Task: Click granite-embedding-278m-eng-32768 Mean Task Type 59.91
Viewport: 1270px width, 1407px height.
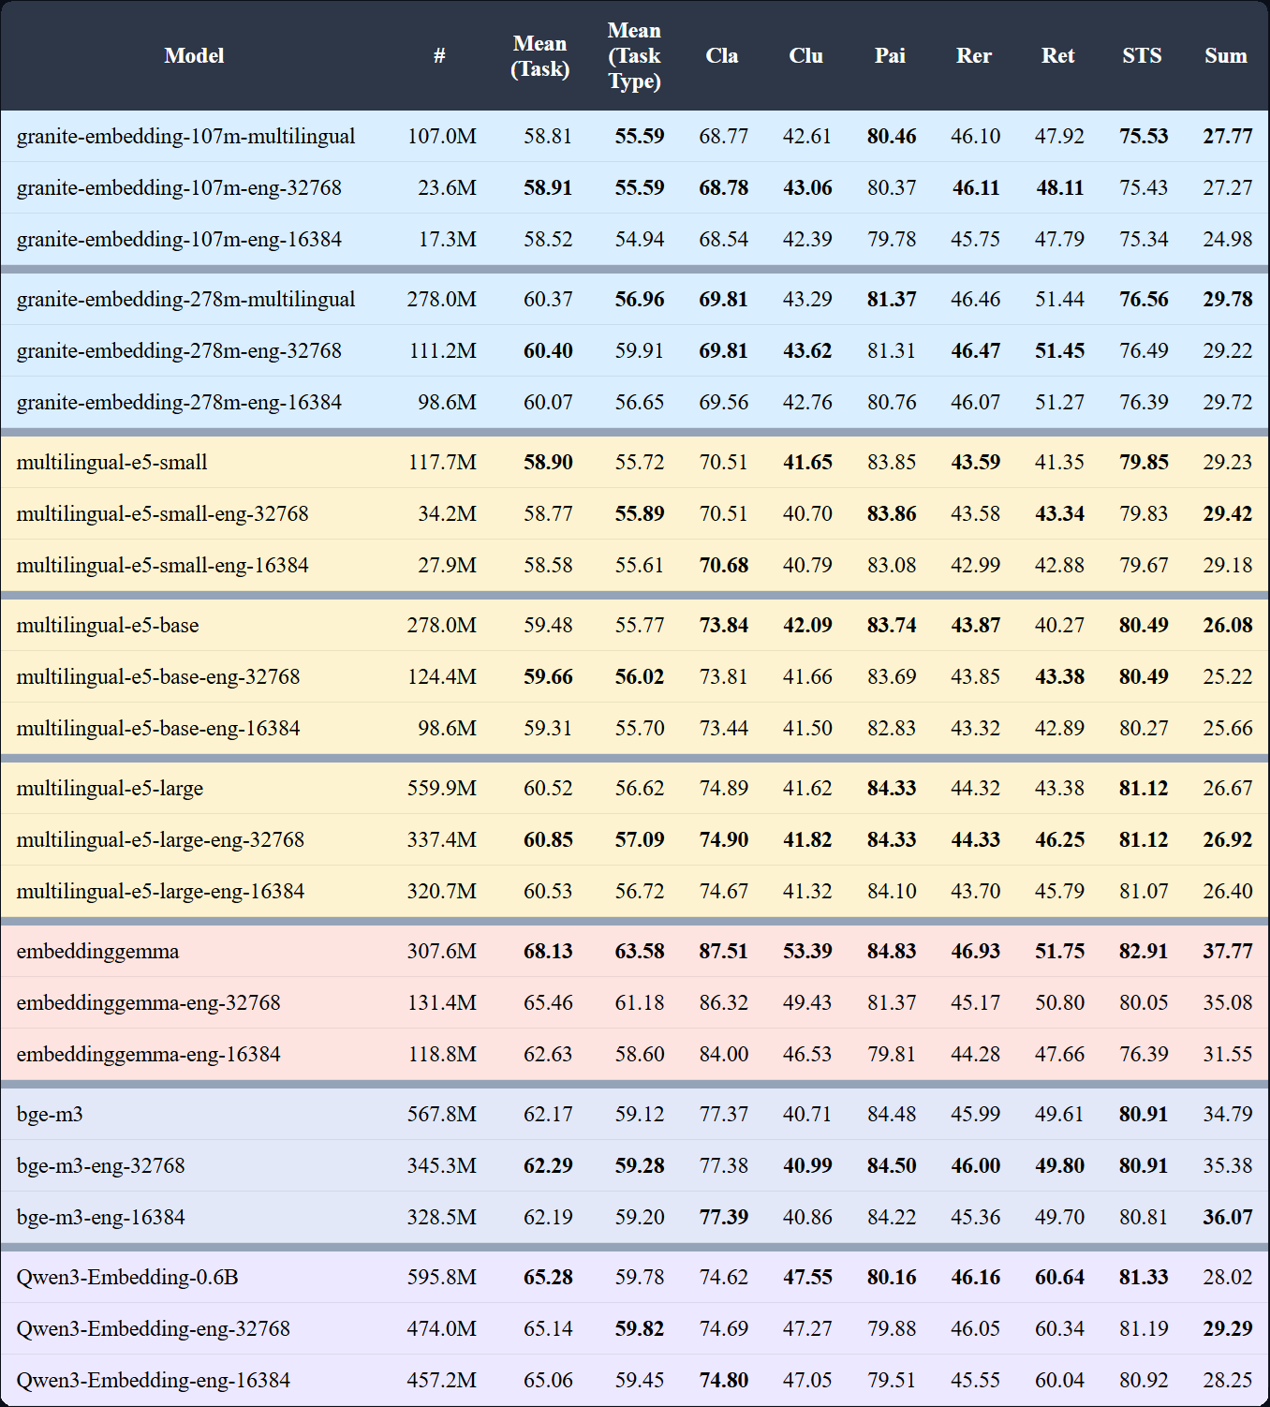Action: click(640, 351)
